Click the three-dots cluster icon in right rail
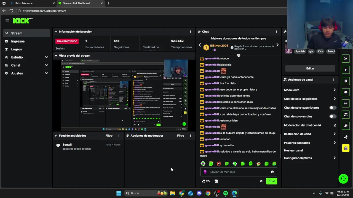Viewport: 353px width, 198px height. (346, 137)
